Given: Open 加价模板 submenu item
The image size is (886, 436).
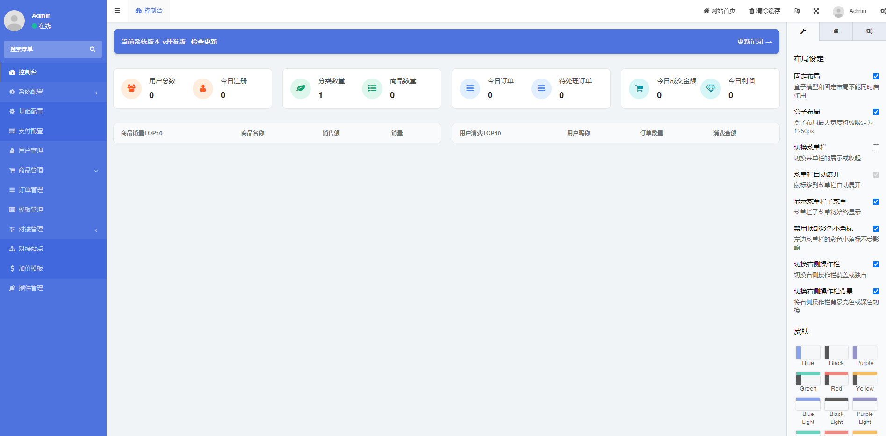Looking at the screenshot, I should coord(53,268).
